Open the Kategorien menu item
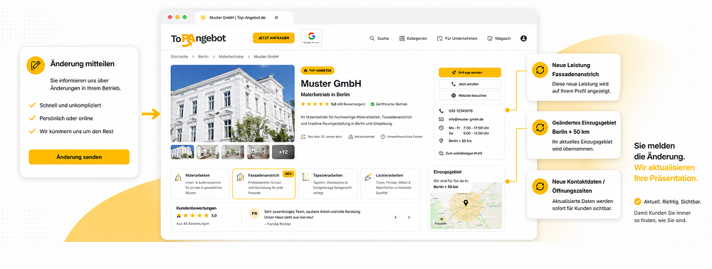 pyautogui.click(x=413, y=38)
